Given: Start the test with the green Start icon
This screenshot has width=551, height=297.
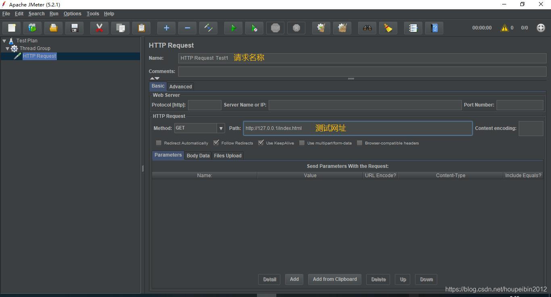Looking at the screenshot, I should pyautogui.click(x=233, y=28).
